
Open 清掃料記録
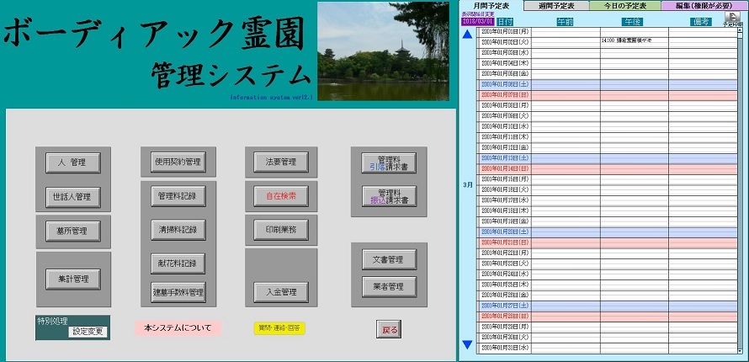point(178,230)
